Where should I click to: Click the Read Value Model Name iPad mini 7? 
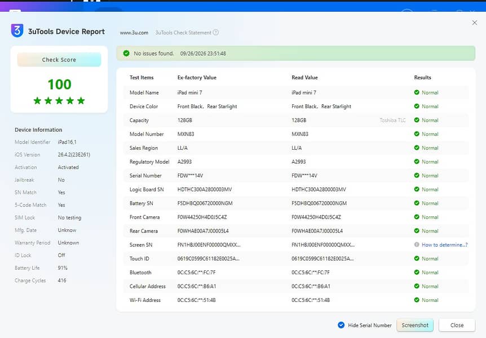pos(304,92)
